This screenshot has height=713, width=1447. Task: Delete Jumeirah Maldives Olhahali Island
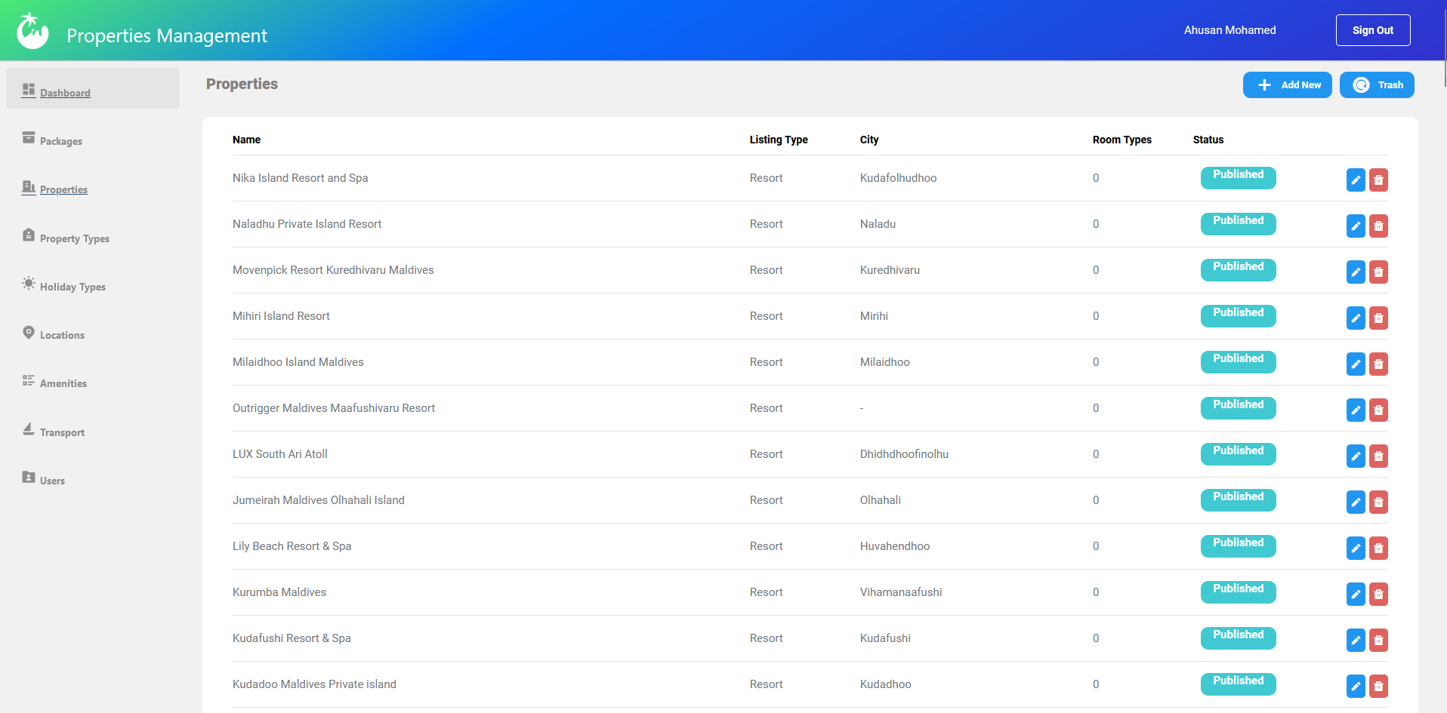tap(1378, 502)
